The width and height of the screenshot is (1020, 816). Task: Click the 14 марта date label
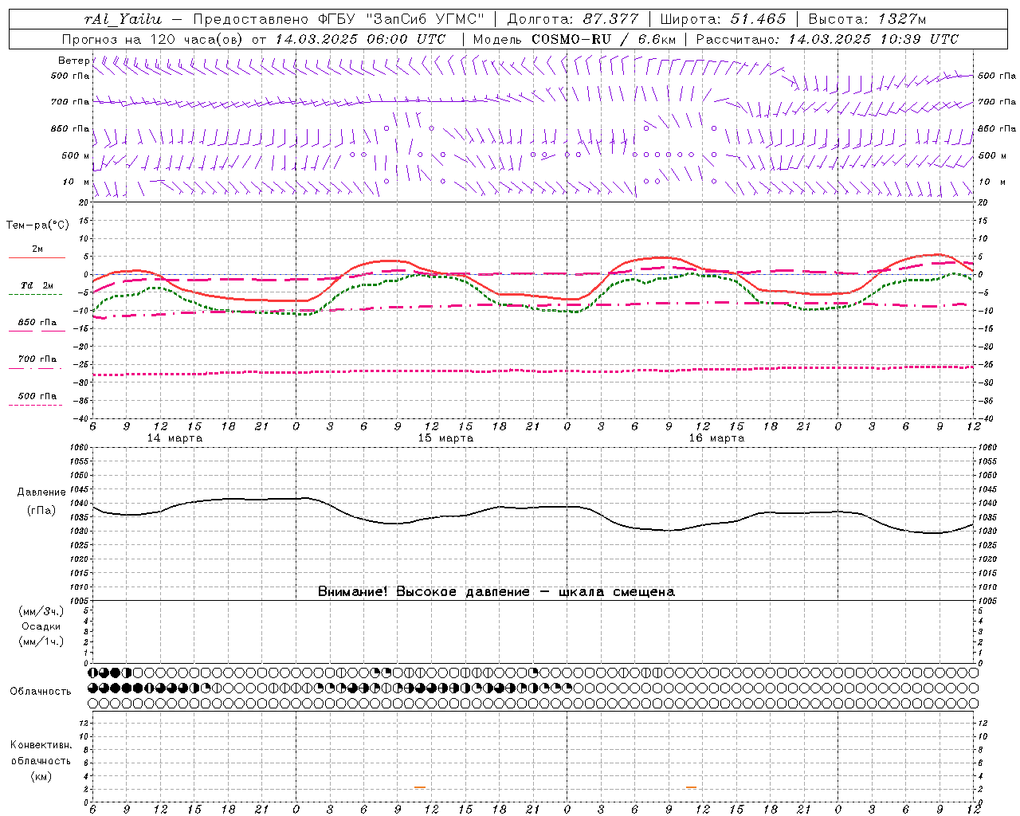(175, 438)
